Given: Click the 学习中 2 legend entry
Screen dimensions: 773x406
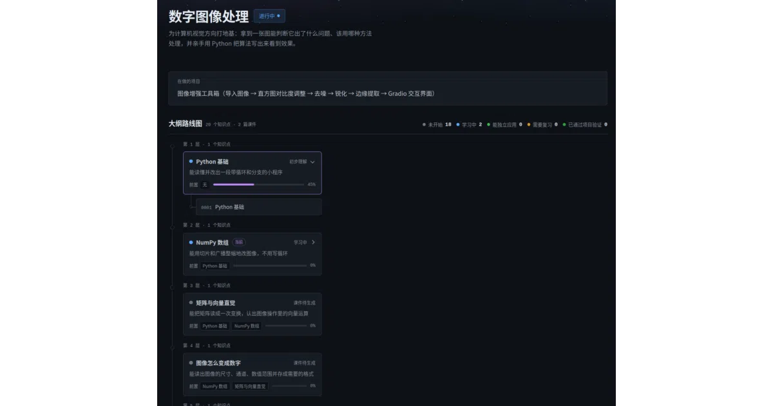Looking at the screenshot, I should (x=469, y=124).
